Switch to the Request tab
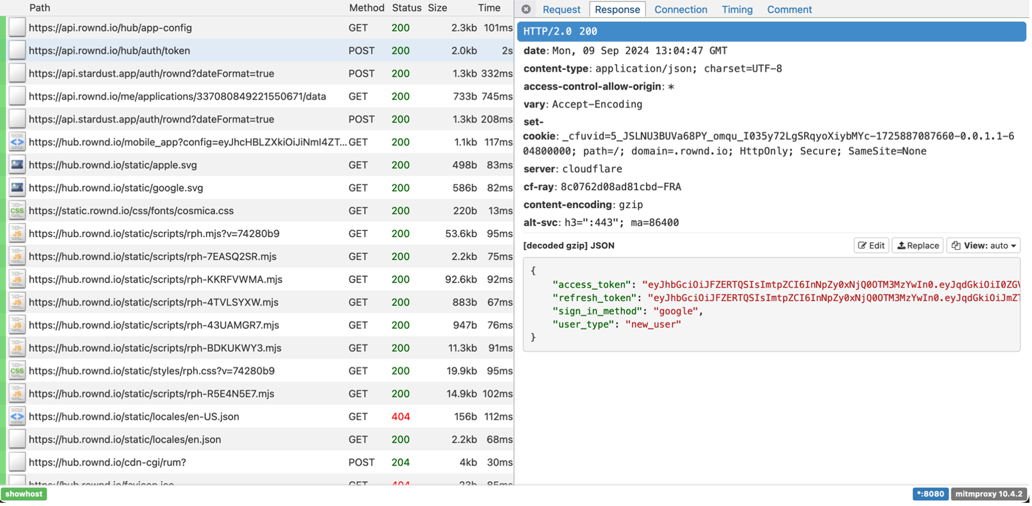This screenshot has height=506, width=1032. pyautogui.click(x=561, y=10)
